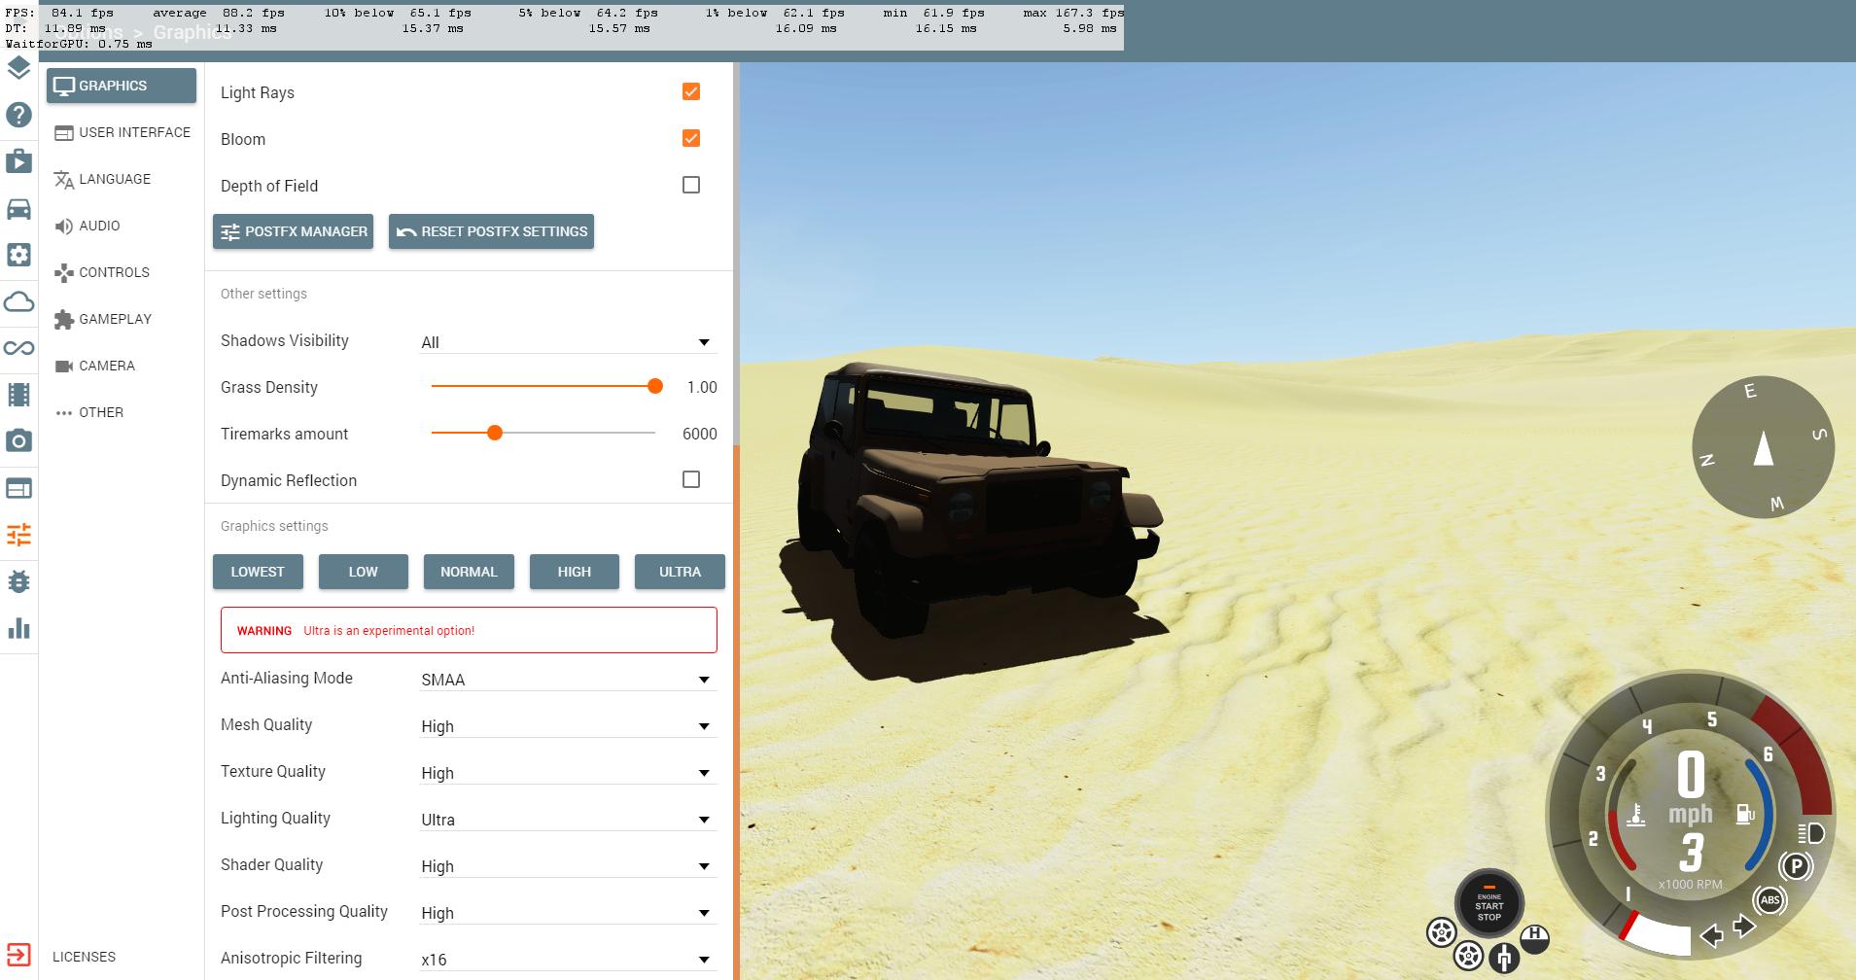The width and height of the screenshot is (1856, 980).
Task: Switch to the Gameplay tab
Action: (x=122, y=319)
